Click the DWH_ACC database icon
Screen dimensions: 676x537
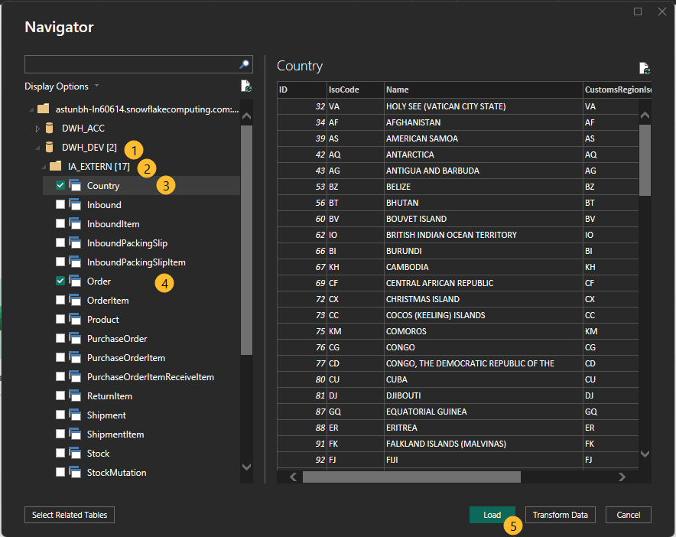click(x=50, y=128)
